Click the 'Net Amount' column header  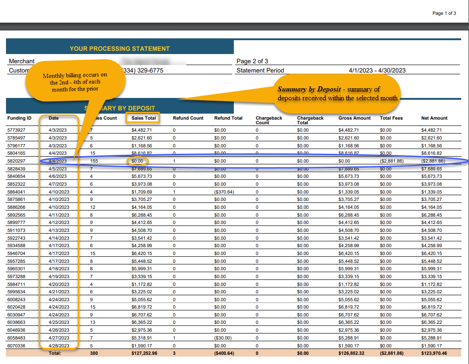[x=434, y=118]
